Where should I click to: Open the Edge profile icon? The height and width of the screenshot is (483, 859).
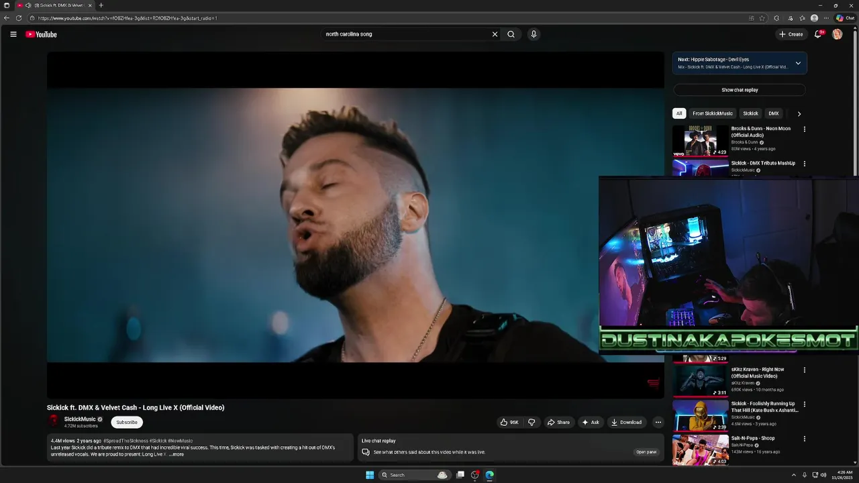point(814,18)
